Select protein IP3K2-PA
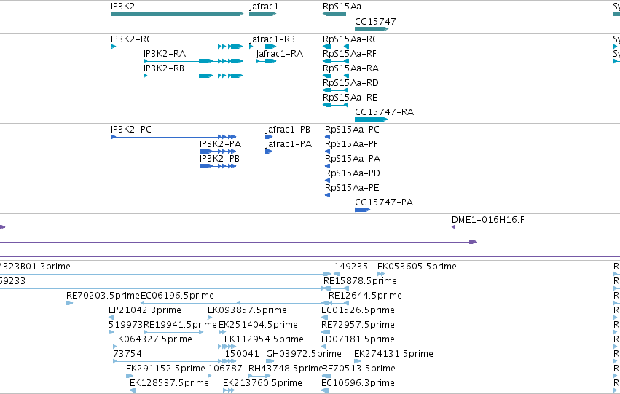 pyautogui.click(x=218, y=151)
